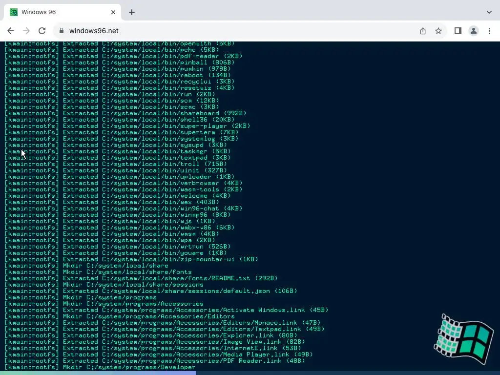Click the Mkdir C:/system/local/share/fonts line

(x=98, y=272)
